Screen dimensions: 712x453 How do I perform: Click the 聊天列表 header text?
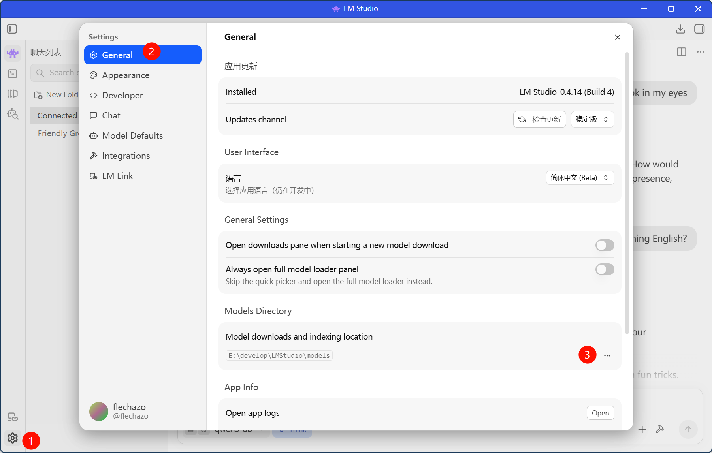click(x=46, y=52)
